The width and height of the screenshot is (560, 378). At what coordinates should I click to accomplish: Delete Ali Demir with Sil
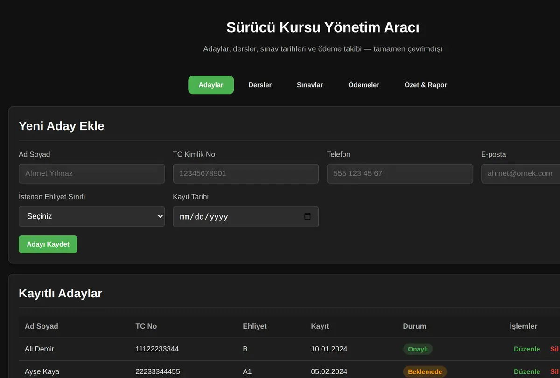click(x=554, y=349)
